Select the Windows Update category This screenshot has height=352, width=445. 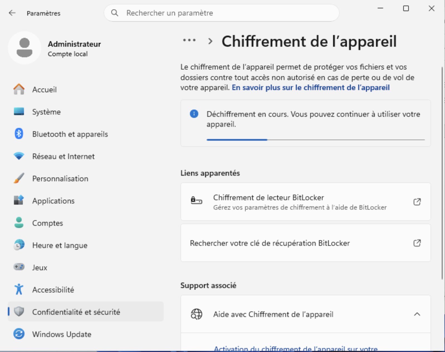(x=86, y=334)
